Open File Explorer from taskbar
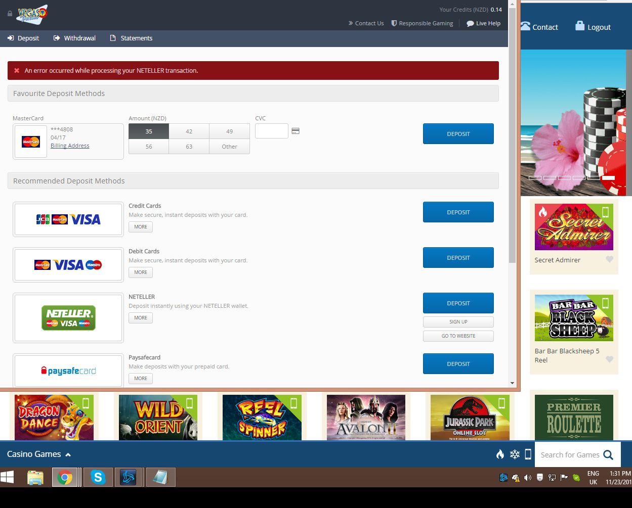This screenshot has width=632, height=508. coord(35,477)
